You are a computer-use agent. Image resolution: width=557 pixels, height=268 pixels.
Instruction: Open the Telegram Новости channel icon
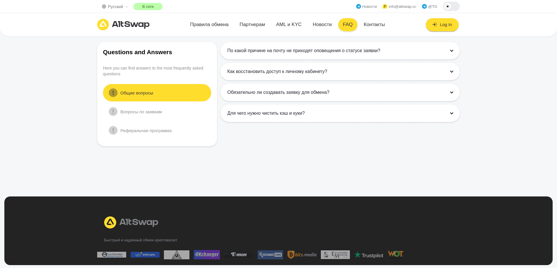(359, 6)
